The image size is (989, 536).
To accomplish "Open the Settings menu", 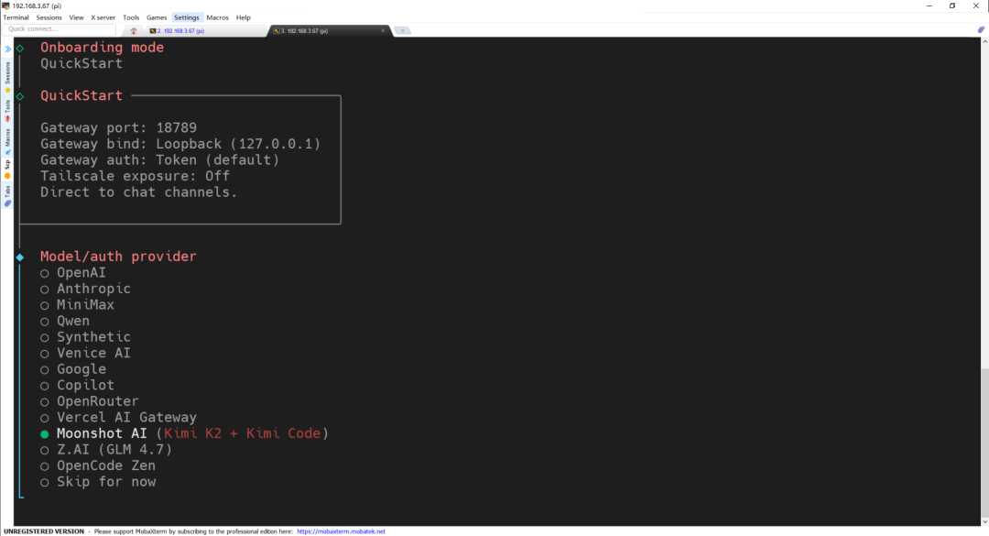I will coord(186,17).
